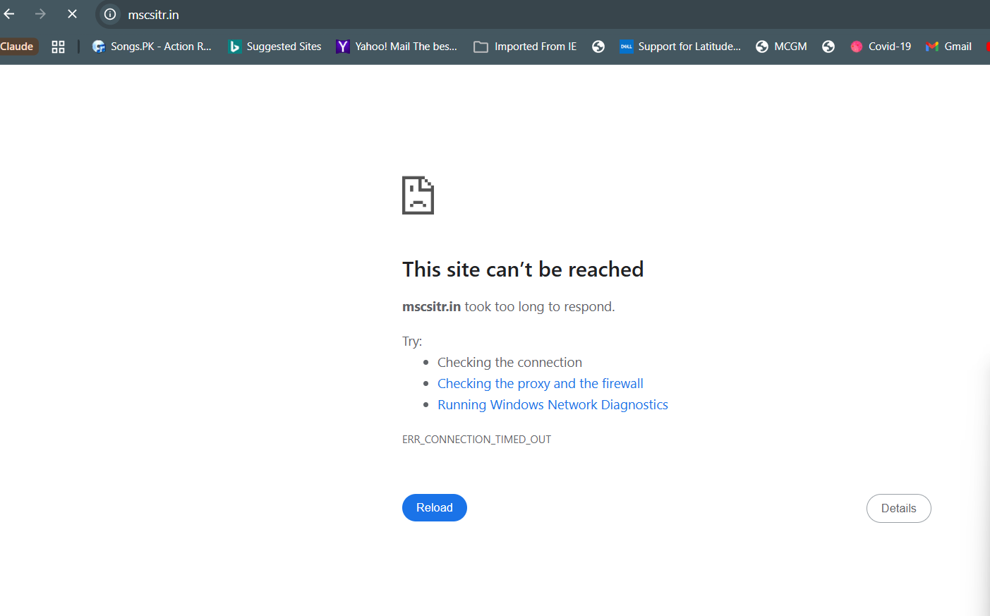Open the Gmail bookmark
This screenshot has height=616, width=990.
pyautogui.click(x=949, y=47)
